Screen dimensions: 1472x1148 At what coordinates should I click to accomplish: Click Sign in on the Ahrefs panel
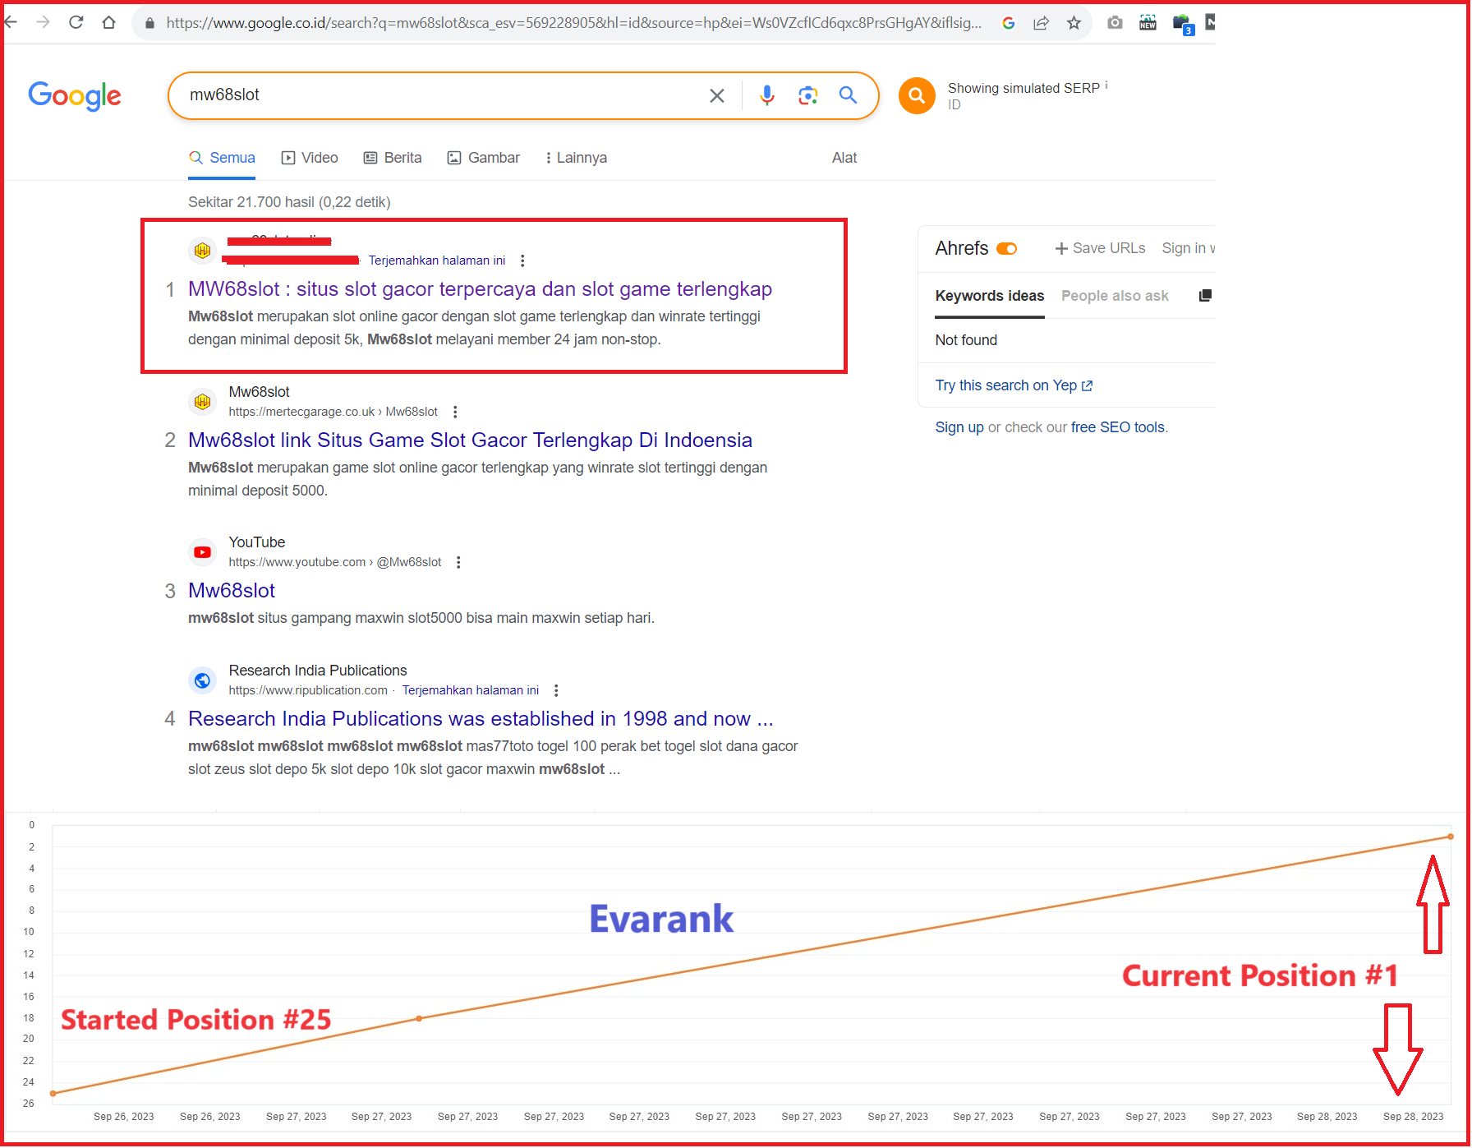(1188, 248)
